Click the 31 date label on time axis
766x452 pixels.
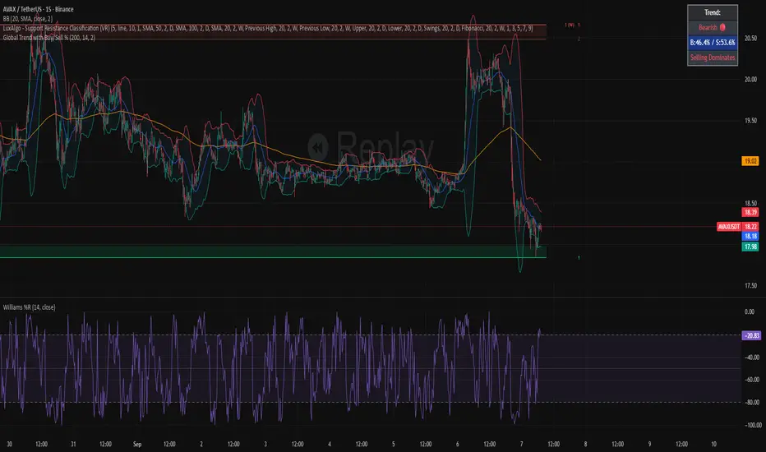coord(73,444)
